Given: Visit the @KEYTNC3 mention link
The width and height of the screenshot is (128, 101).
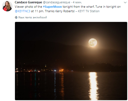Looking at the screenshot, I should (22, 11).
